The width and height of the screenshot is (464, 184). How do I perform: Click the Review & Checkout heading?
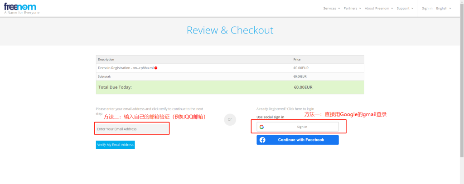[230, 30]
